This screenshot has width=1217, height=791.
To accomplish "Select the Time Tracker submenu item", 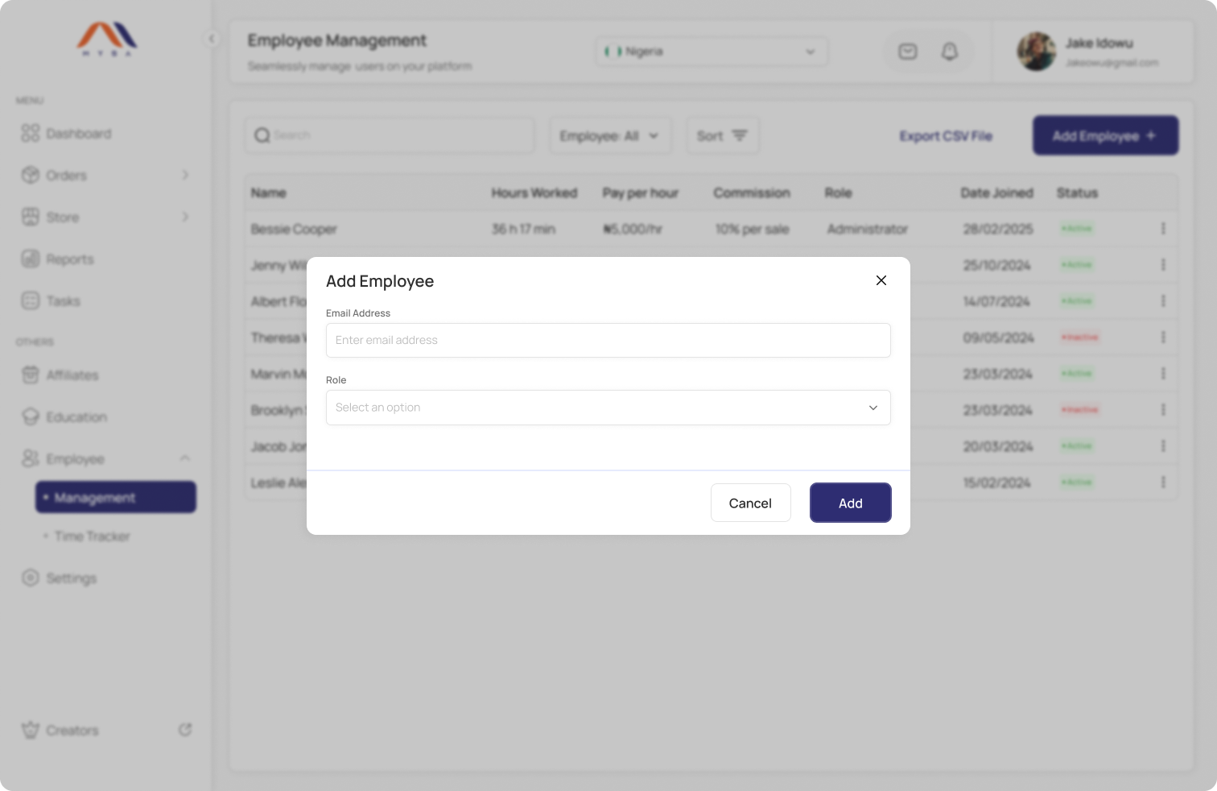I will (92, 536).
